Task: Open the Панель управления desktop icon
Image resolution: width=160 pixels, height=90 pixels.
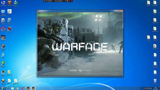Action: click(3, 13)
